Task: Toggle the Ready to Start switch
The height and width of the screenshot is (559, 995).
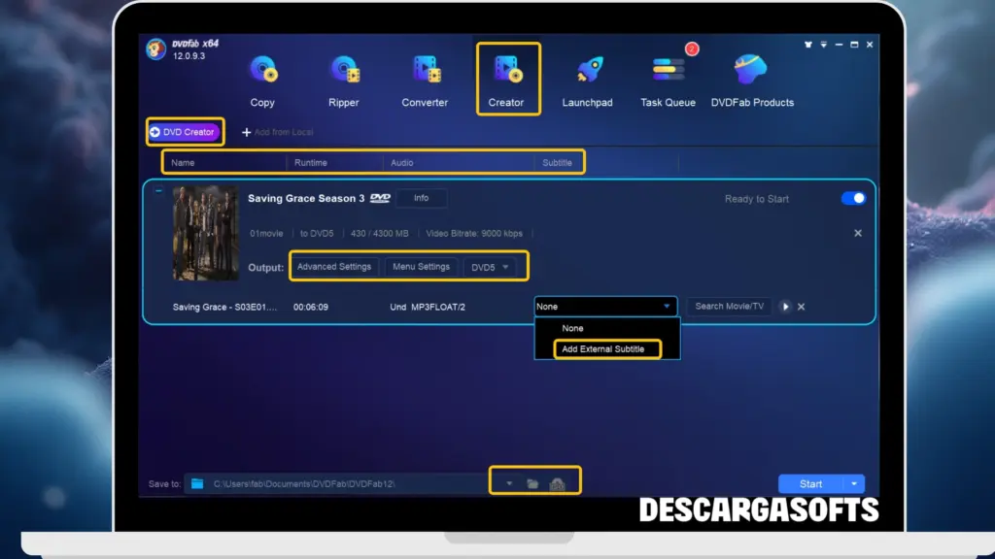Action: [852, 198]
